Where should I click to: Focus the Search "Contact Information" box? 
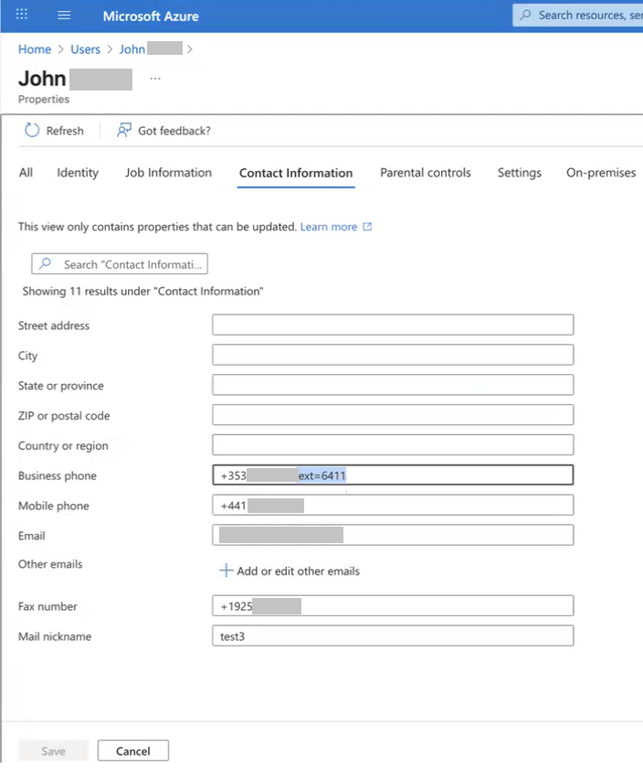tap(120, 264)
